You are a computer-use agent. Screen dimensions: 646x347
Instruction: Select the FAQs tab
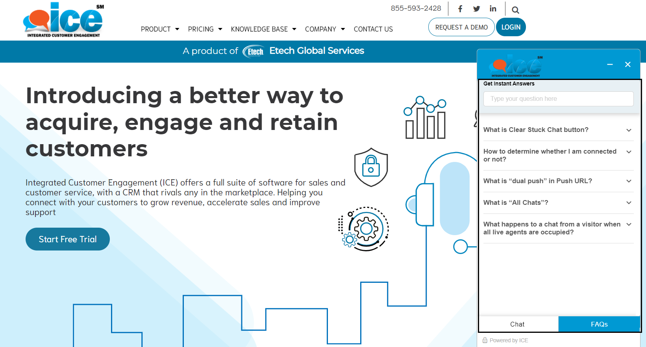click(599, 324)
